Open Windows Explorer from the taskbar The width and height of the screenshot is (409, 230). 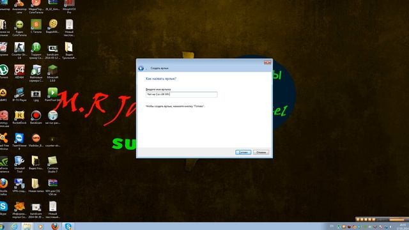click(27, 226)
